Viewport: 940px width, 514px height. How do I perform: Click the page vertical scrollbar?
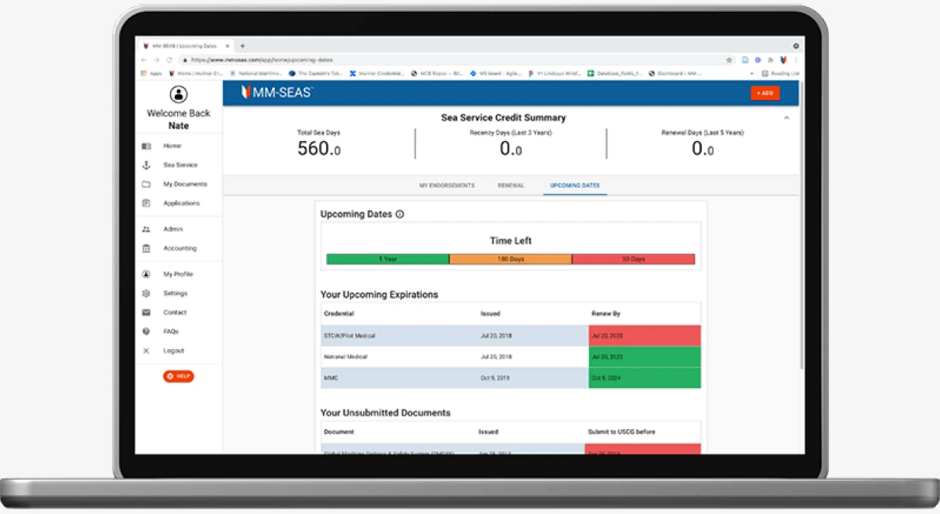802,224
